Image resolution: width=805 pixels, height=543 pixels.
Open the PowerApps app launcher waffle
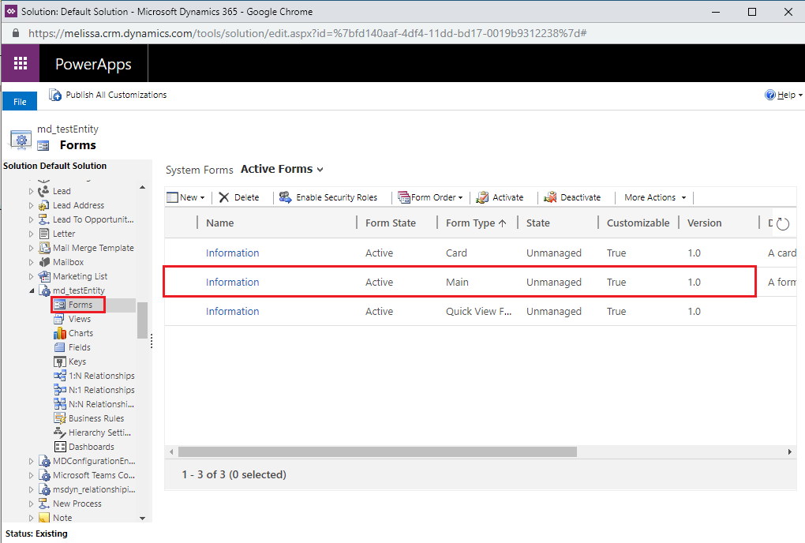[21, 63]
